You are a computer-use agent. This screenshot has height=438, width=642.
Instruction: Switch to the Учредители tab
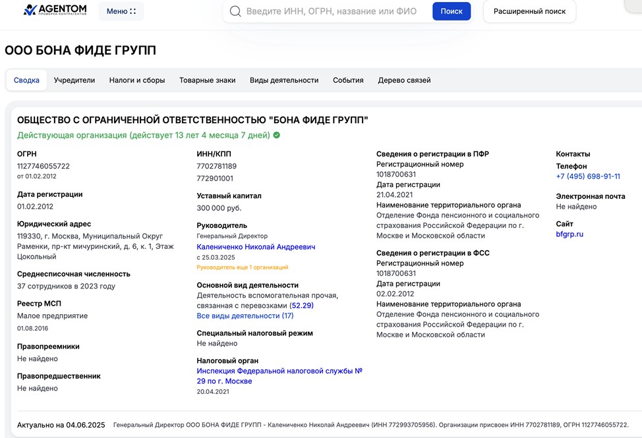[x=74, y=80]
